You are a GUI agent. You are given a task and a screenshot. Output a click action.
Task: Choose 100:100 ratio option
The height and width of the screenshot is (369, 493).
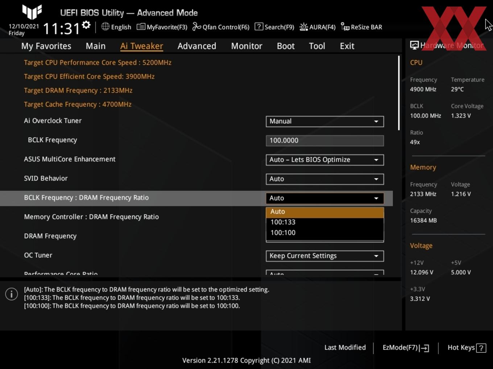[325, 233]
